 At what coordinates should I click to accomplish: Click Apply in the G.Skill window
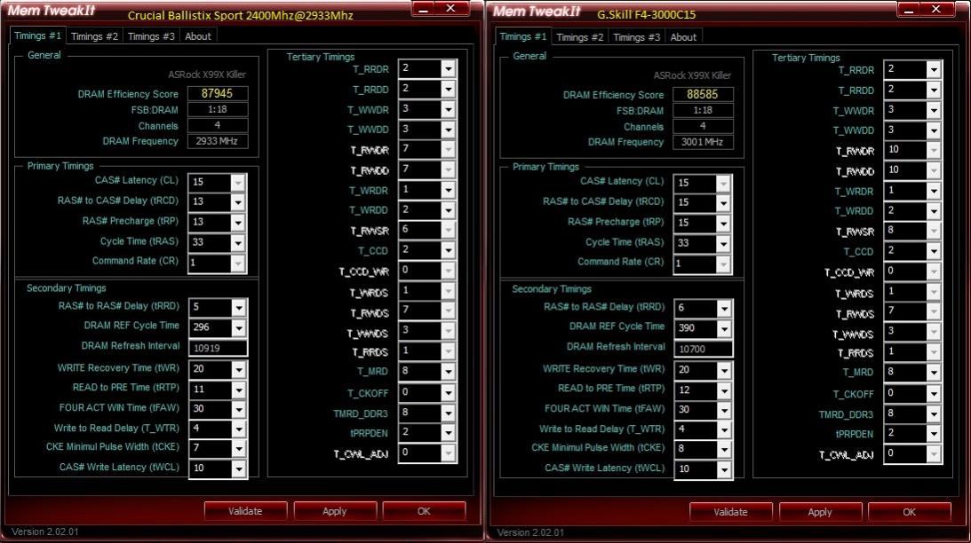pyautogui.click(x=820, y=511)
